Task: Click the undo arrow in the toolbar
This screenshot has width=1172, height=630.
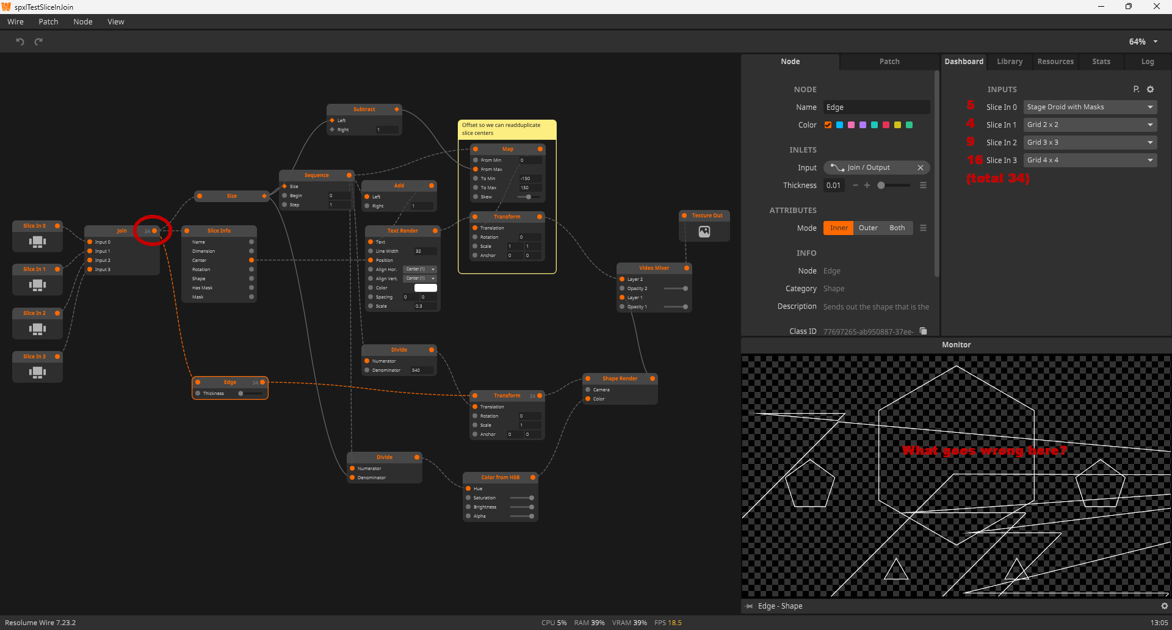Action: coord(20,42)
